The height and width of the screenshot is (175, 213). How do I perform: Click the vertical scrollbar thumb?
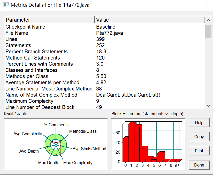[208, 31]
